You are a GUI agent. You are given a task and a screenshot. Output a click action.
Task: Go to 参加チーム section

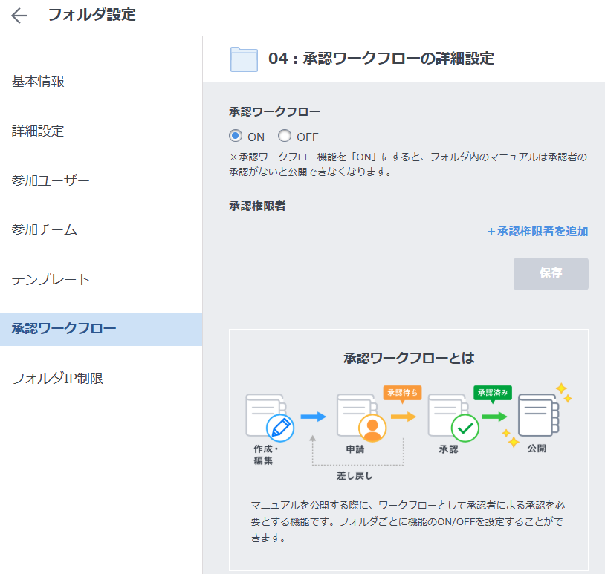coord(45,230)
